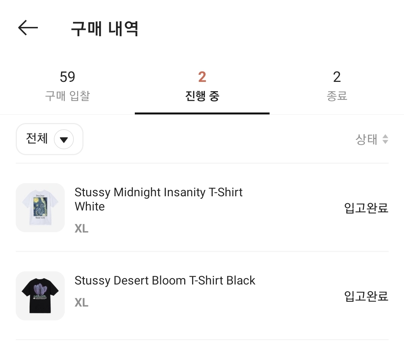Image resolution: width=404 pixels, height=360 pixels.
Task: Open the 전체 filter dropdown arrow
Action: click(x=64, y=139)
